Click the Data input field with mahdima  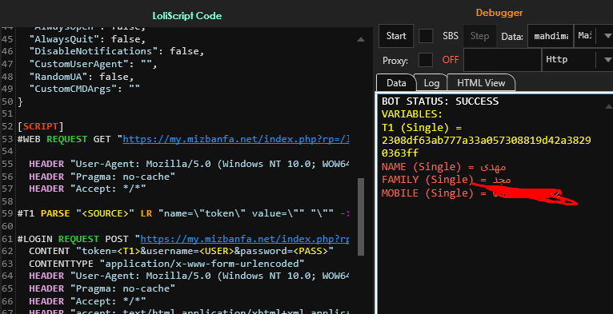[551, 36]
